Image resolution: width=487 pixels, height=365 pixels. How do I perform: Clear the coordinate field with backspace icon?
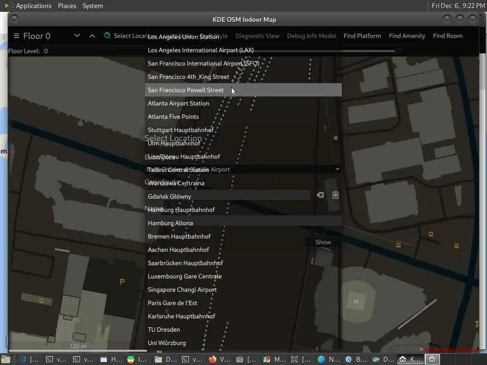pyautogui.click(x=320, y=195)
